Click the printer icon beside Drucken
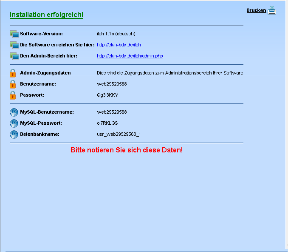This screenshot has height=252, width=288. coord(272,11)
